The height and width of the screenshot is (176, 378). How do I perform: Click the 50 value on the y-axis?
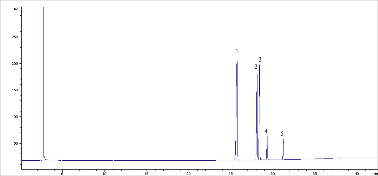coord(16,144)
